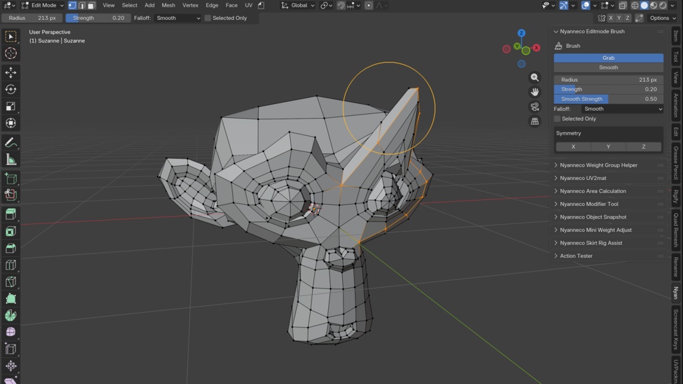
Task: Select the Move tool in left toolbar
Action: coord(11,72)
